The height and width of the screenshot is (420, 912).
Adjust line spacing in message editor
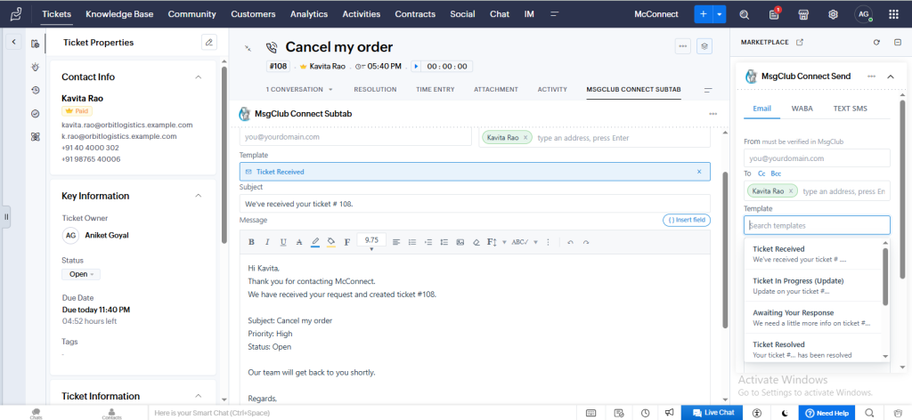coord(444,242)
